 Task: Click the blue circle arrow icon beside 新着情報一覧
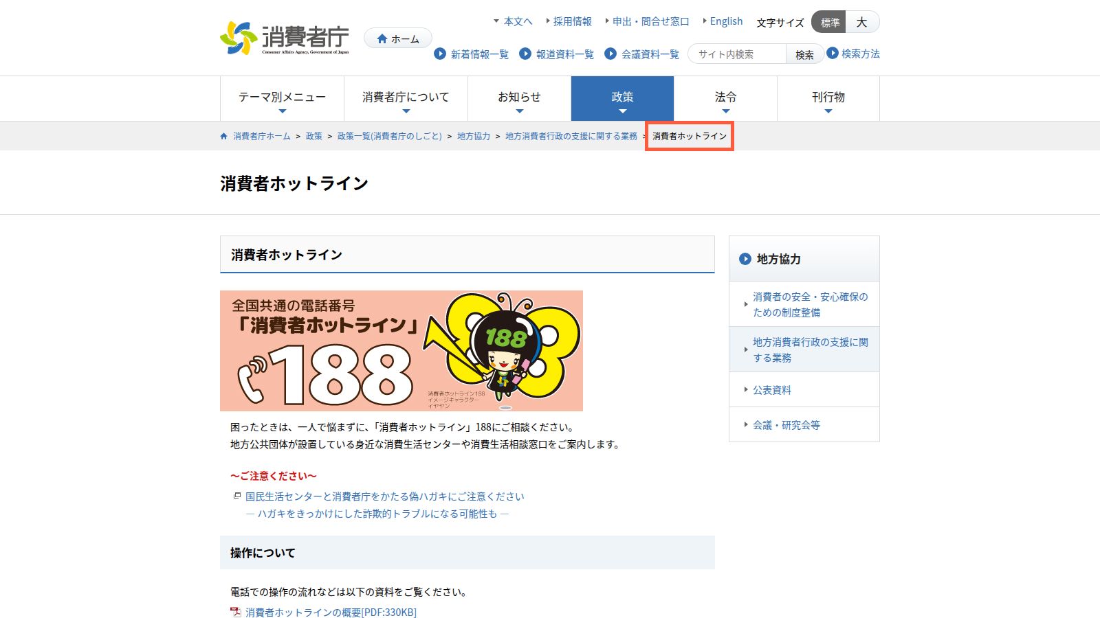coord(440,54)
